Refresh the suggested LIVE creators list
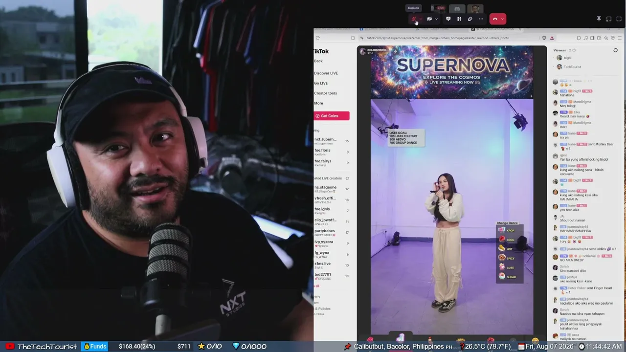 tap(347, 178)
